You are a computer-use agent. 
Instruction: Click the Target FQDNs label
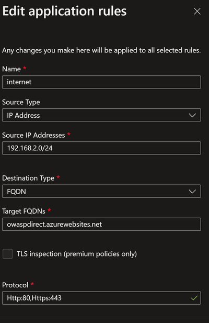[24, 211]
